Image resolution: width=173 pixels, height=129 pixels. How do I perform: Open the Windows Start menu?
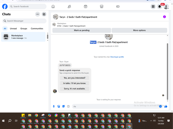tap(3, 121)
